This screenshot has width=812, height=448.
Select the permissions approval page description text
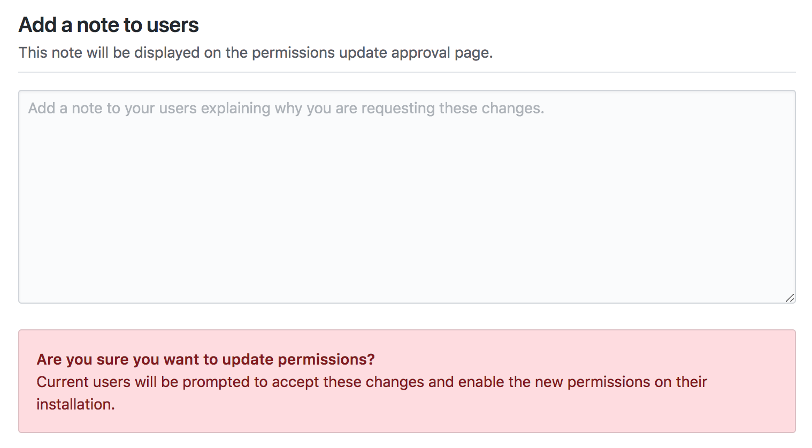256,52
